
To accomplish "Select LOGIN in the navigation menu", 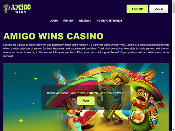I will coord(54,21).
